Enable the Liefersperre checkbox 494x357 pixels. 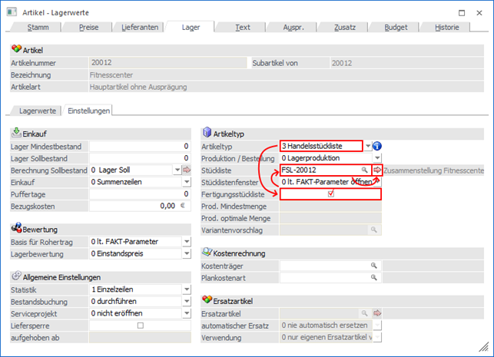click(140, 326)
